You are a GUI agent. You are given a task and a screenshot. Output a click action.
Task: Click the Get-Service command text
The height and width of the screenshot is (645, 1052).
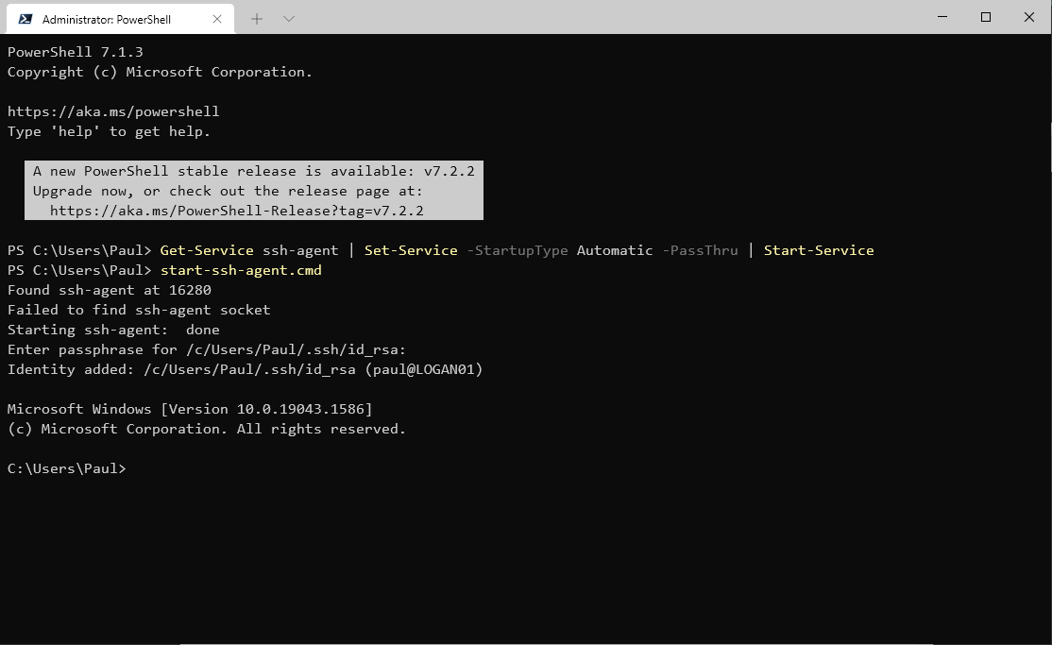click(206, 250)
